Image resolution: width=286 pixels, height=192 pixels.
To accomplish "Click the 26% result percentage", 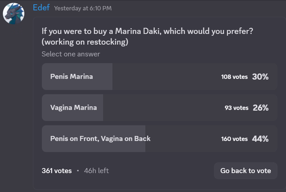I will tap(261, 108).
